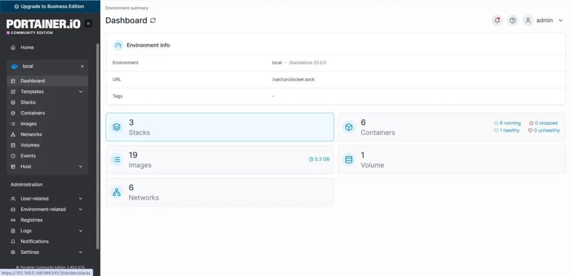The height and width of the screenshot is (276, 571).
Task: Click the Registries icon in the sidebar
Action: tap(13, 220)
